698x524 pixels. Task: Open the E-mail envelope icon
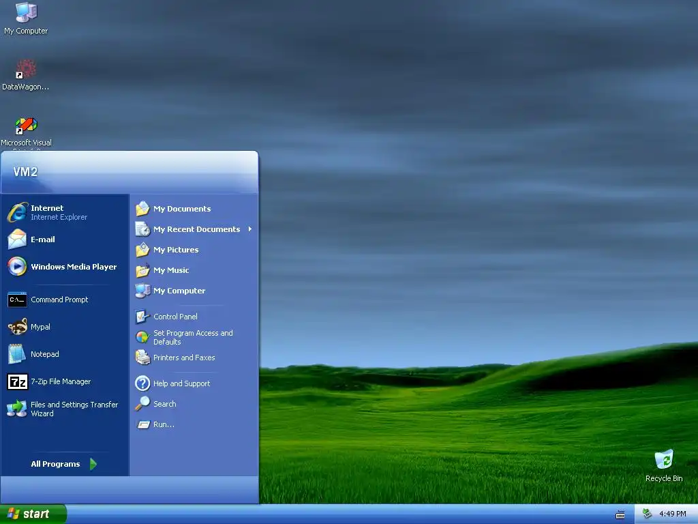click(17, 239)
